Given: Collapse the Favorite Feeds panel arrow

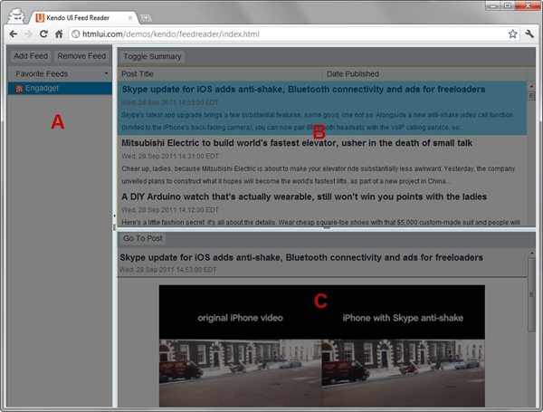Looking at the screenshot, I should tap(106, 73).
